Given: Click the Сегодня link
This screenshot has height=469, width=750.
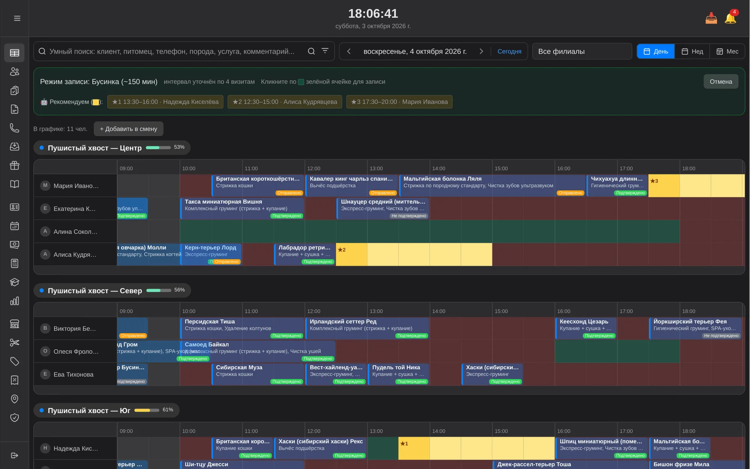Looking at the screenshot, I should (509, 51).
